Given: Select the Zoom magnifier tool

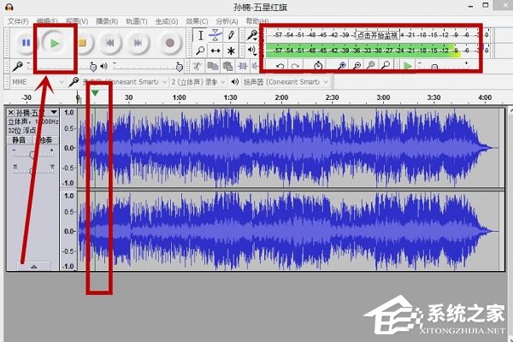Looking at the screenshot, I should tap(201, 50).
